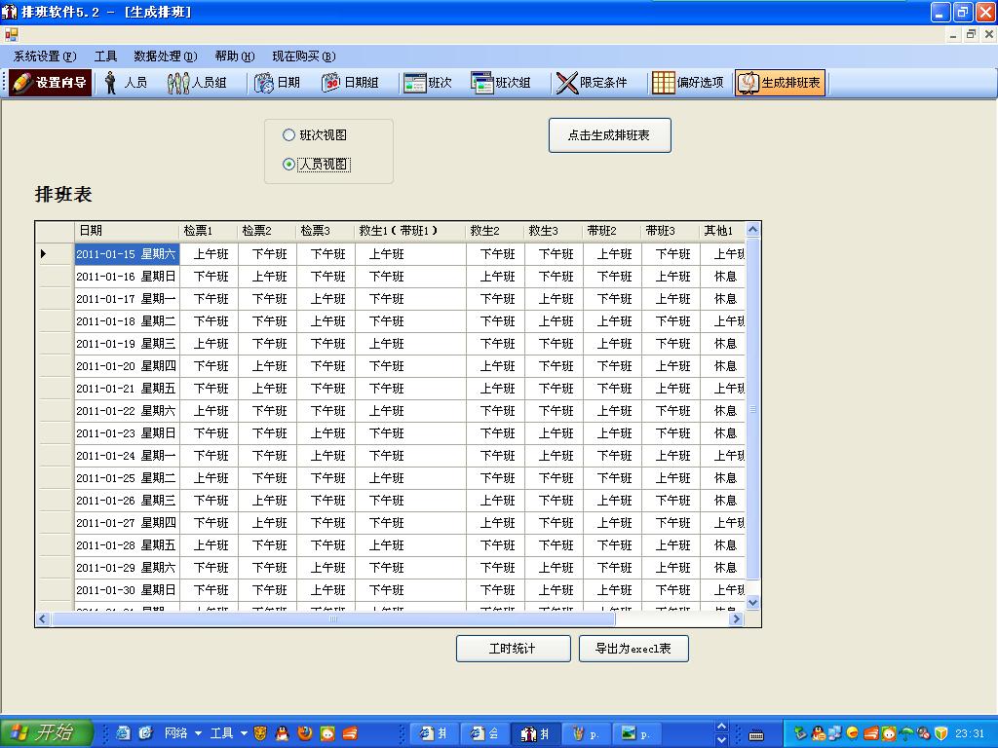The height and width of the screenshot is (748, 998).
Task: Open the Windows 开始 Start button
Action: point(47,732)
